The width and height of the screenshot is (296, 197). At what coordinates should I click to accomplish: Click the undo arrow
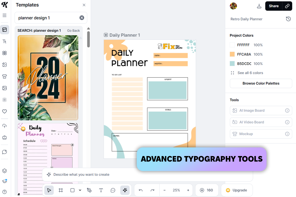click(141, 190)
